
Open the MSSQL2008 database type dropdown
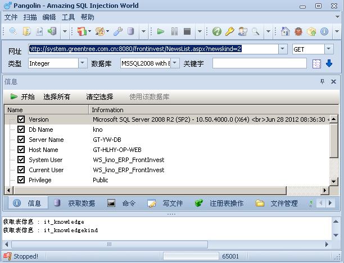point(175,63)
